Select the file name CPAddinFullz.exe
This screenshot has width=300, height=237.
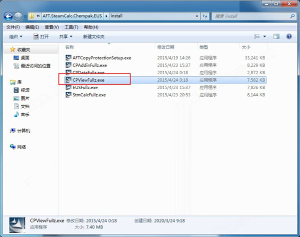[x=89, y=65]
